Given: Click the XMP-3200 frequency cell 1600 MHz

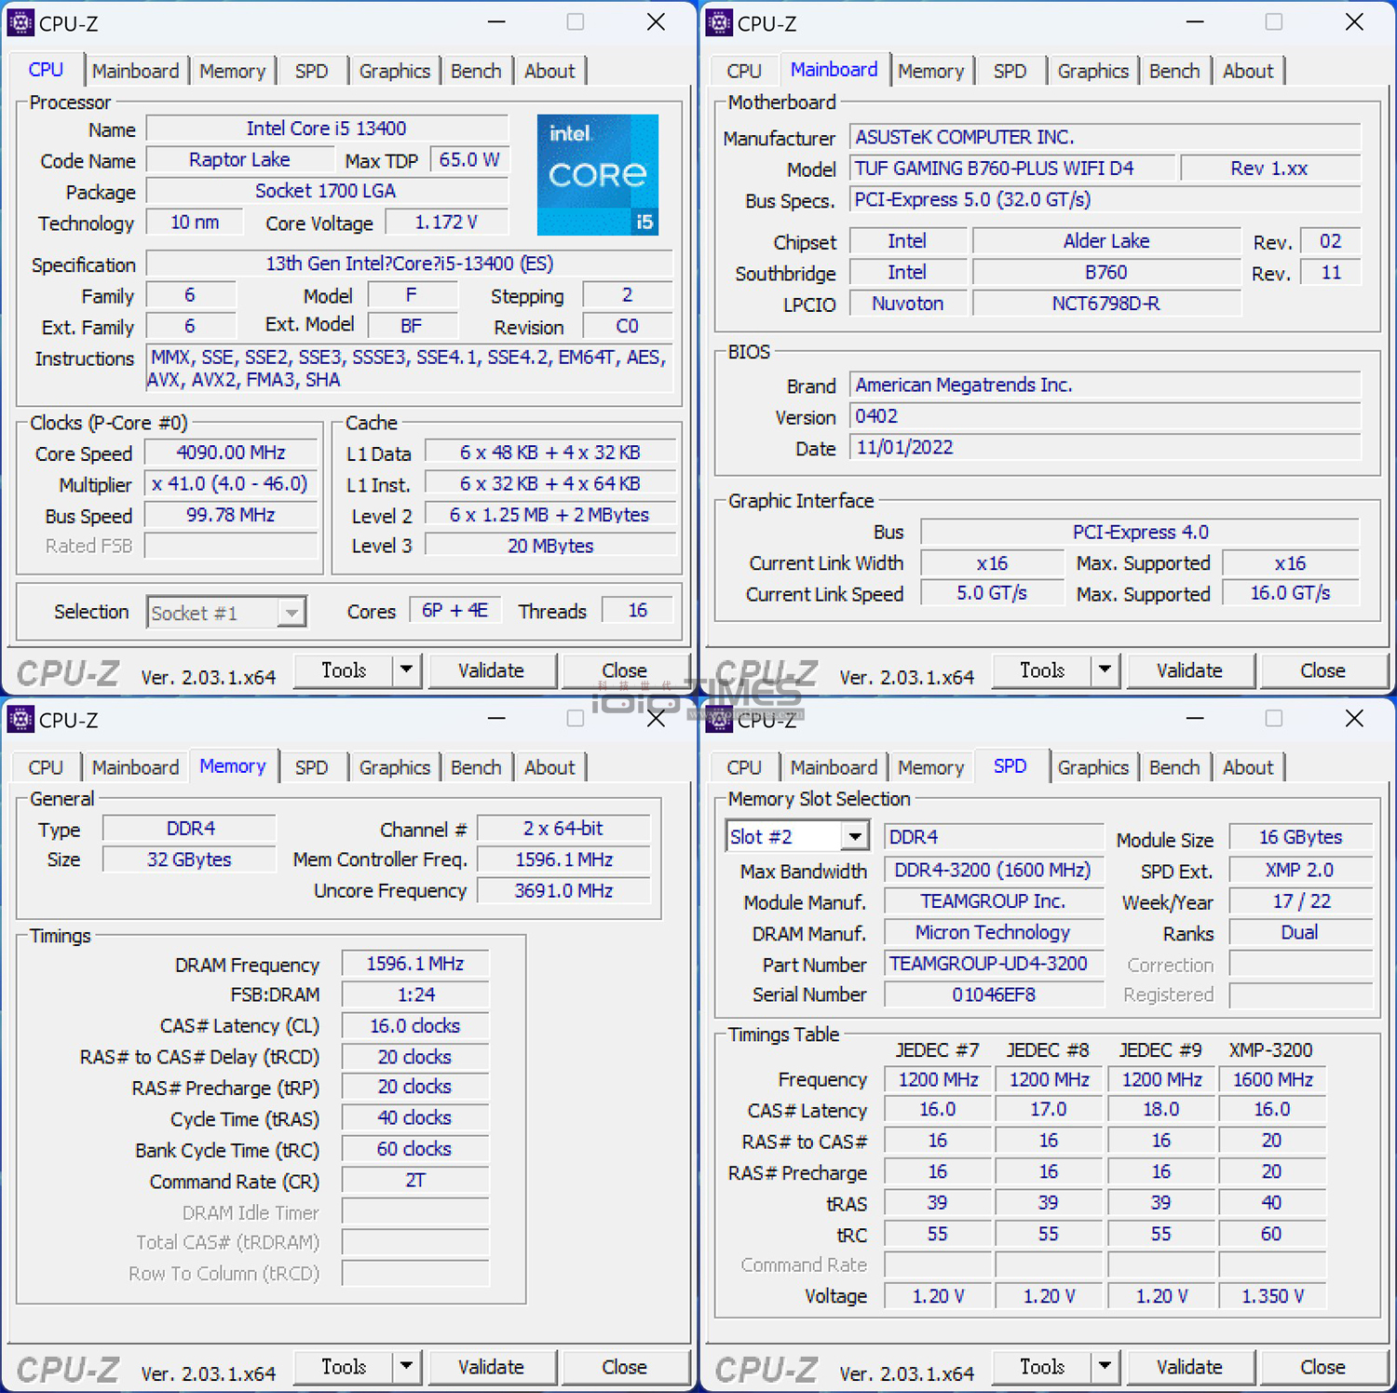Looking at the screenshot, I should (1272, 1080).
